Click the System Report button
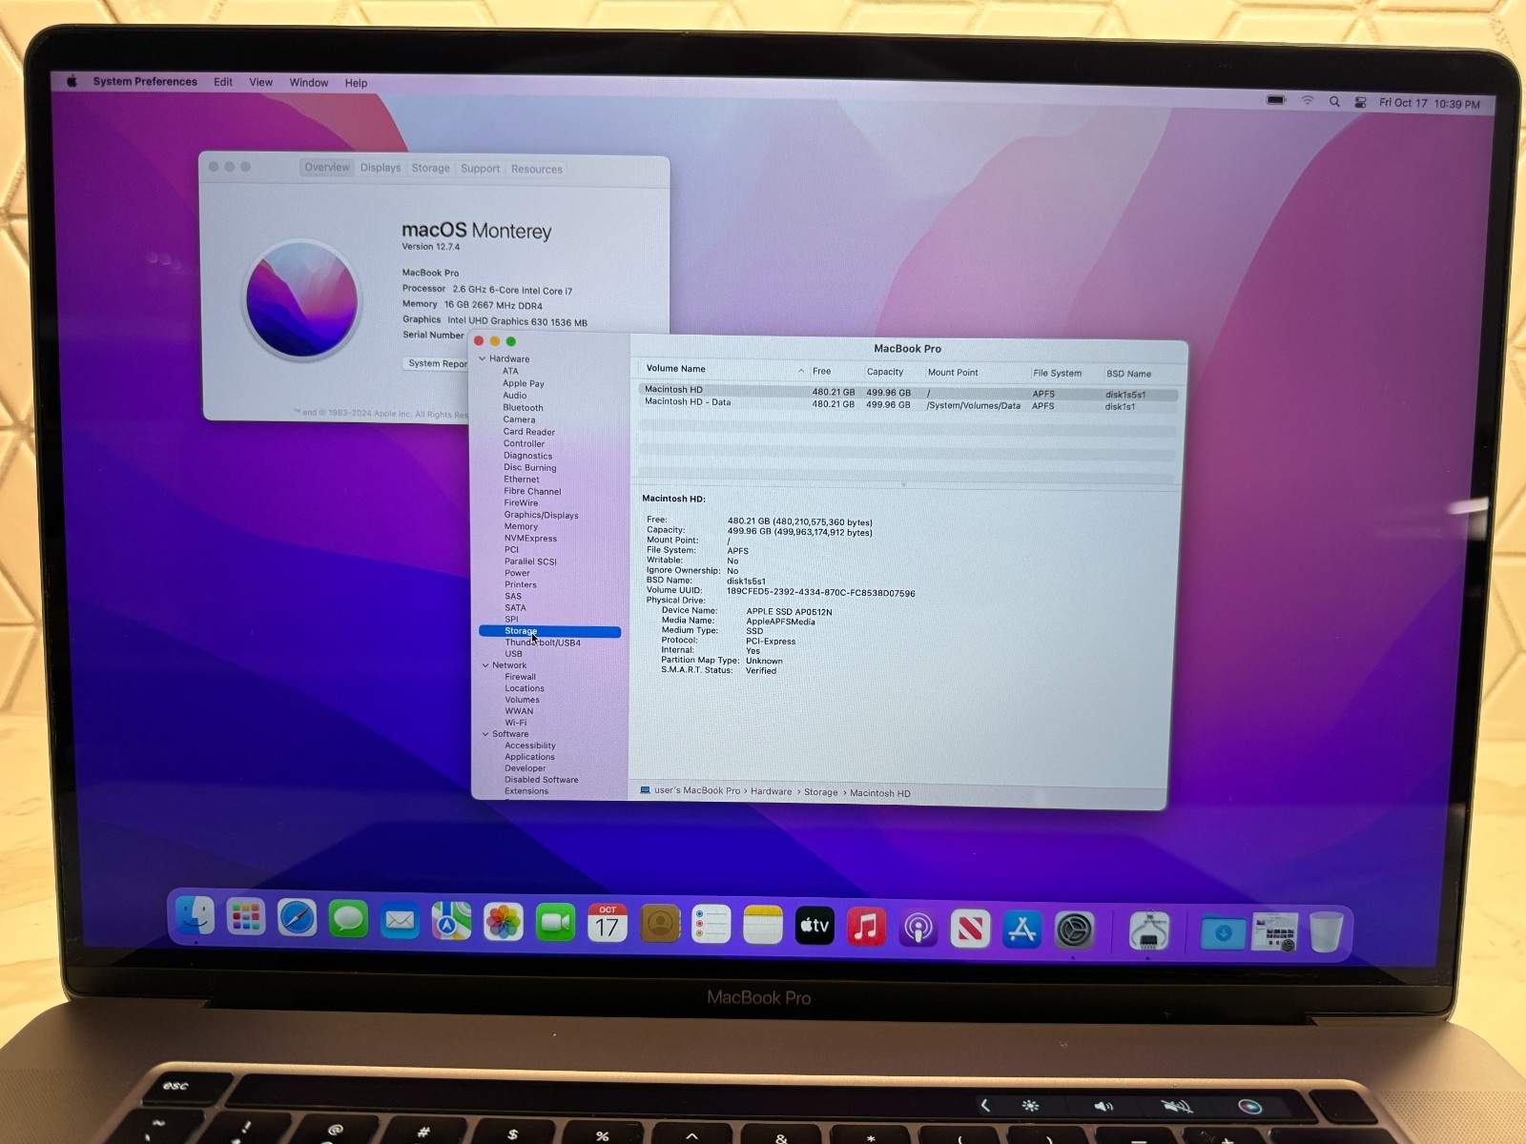The image size is (1526, 1144). (x=437, y=363)
